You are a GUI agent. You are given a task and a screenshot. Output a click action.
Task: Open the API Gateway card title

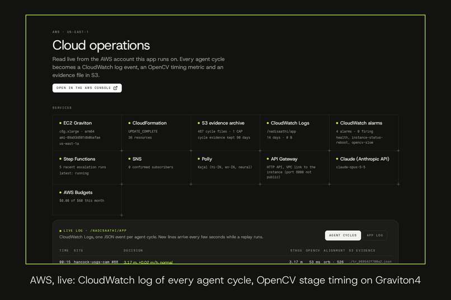point(284,159)
